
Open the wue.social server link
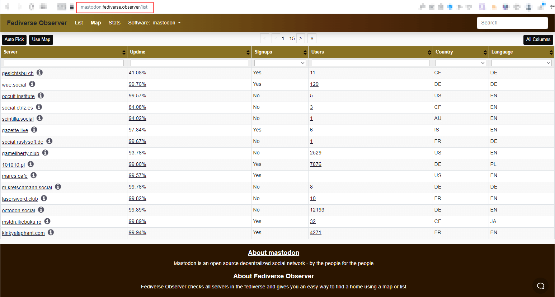pyautogui.click(x=14, y=85)
